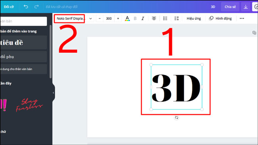Click the 3D document title
Viewport: 258px width, 145px height.
(x=213, y=7)
